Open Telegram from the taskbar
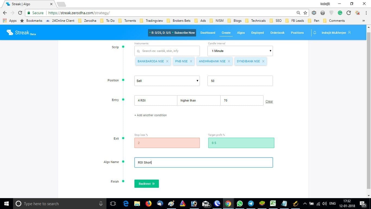 click(250, 204)
